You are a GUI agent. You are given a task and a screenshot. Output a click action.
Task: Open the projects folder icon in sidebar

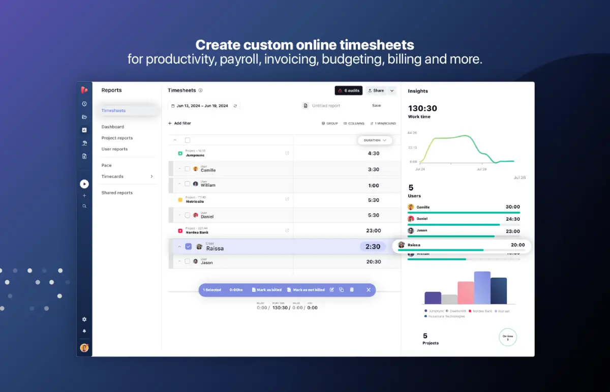[x=84, y=117]
